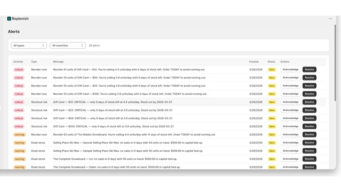Acknowledge the Sample Selling Plans Ski Wax alert
The image size is (341, 192).
pyautogui.click(x=291, y=151)
